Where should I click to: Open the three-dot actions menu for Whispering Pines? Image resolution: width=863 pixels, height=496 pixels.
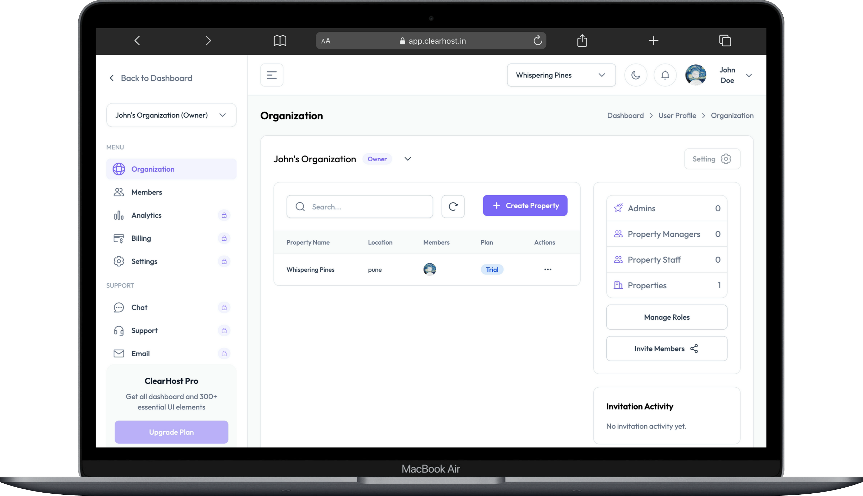pyautogui.click(x=548, y=269)
